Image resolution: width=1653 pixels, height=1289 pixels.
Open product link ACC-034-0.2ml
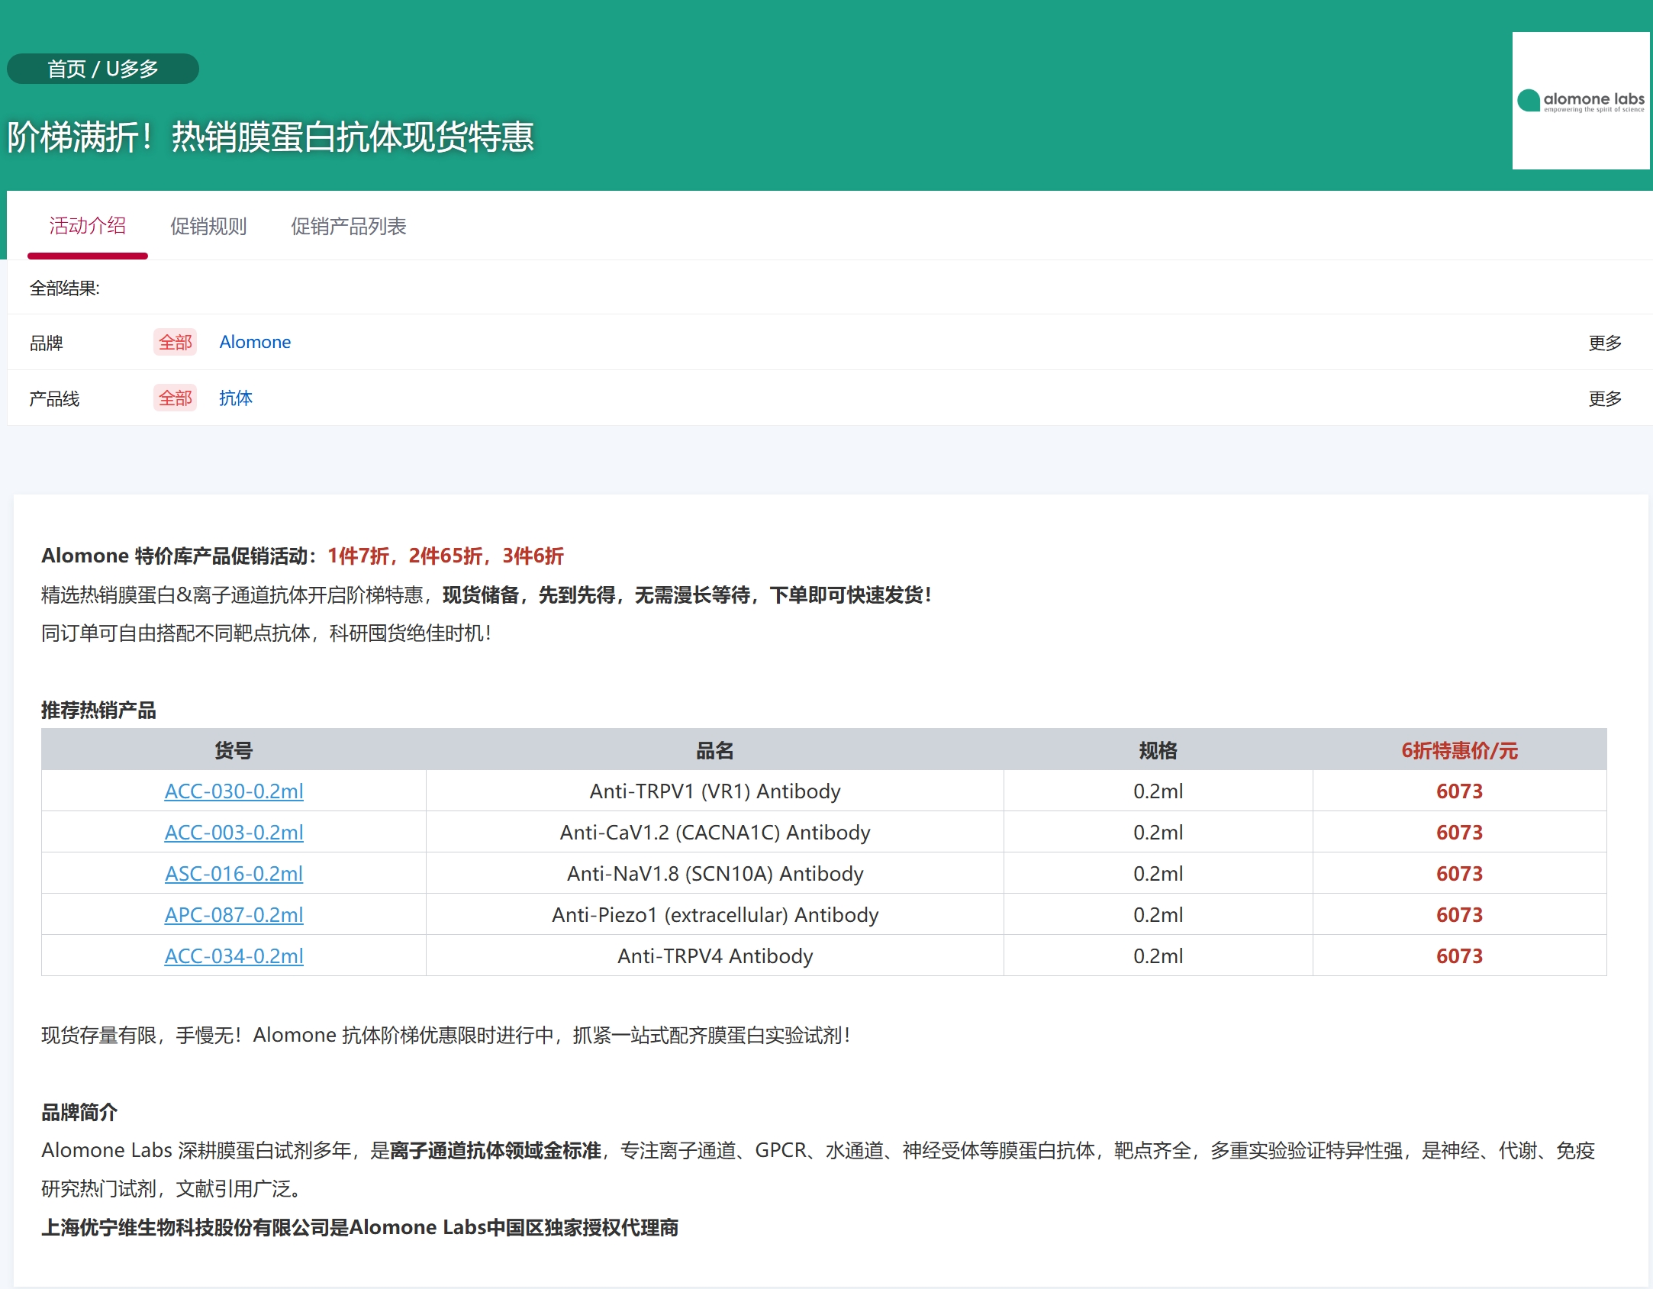[x=234, y=955]
